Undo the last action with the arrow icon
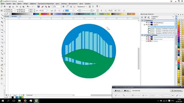Screen dimensions: 184x103 coord(28,7)
